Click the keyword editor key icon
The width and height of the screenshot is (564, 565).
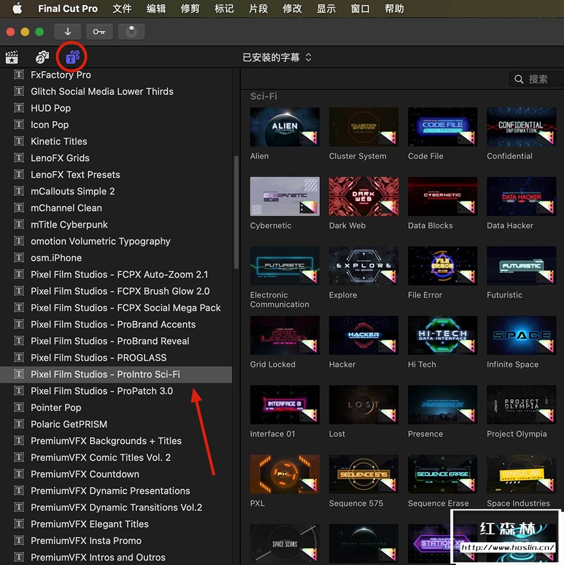pos(99,32)
